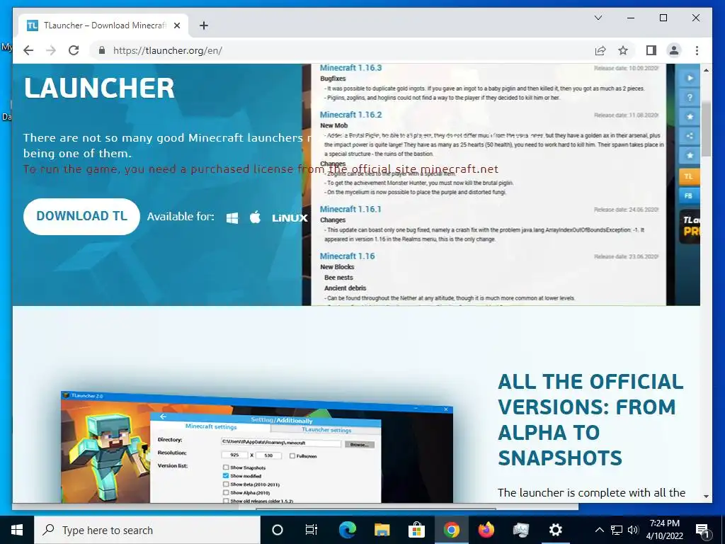This screenshot has height=544, width=725.
Task: Open File Explorer from taskbar
Action: pyautogui.click(x=382, y=530)
